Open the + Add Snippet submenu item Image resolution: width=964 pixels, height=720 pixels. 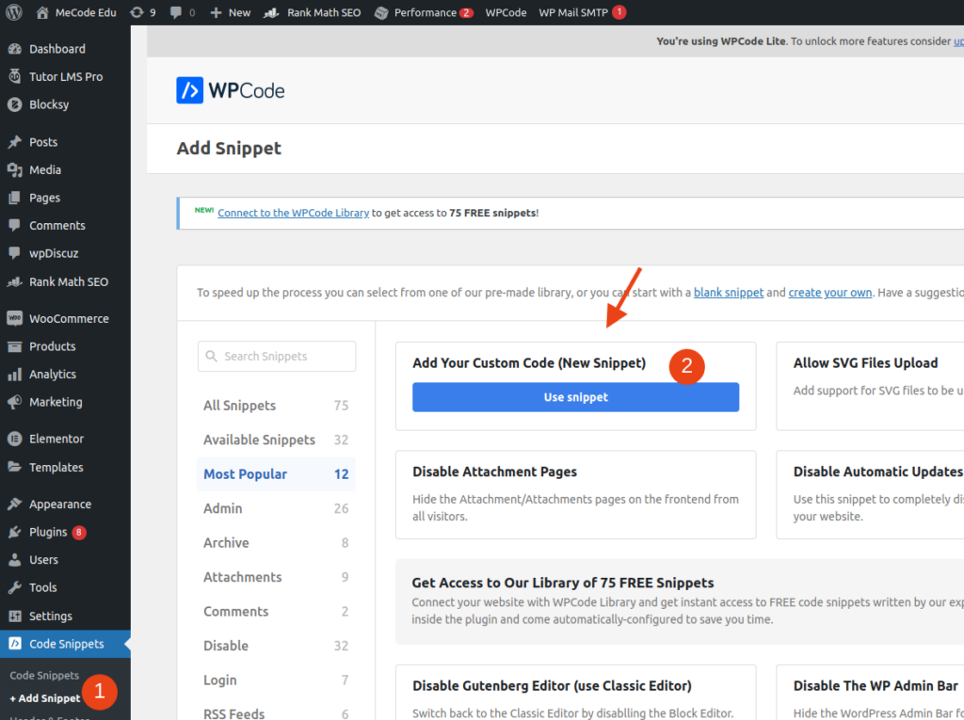pos(44,696)
